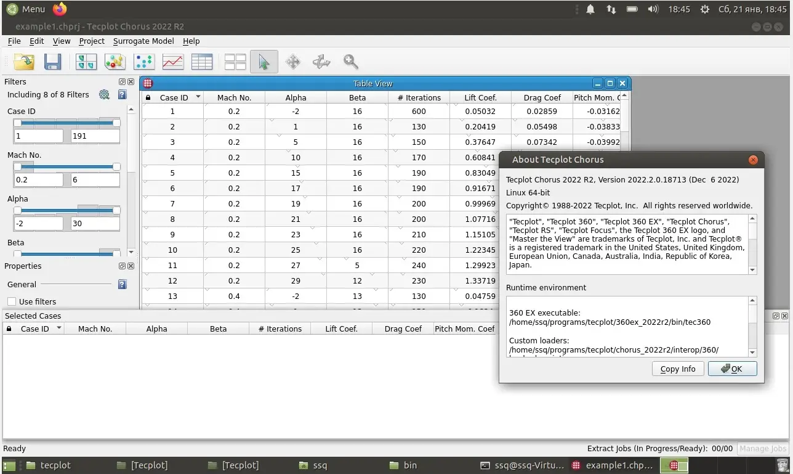Viewport: 793px width, 474px height.
Task: Click down arrow of Runtime environment scrollbar
Action: [x=752, y=352]
